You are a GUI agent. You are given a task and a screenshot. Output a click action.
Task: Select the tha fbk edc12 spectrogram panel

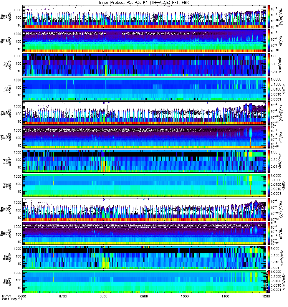tap(144, 65)
